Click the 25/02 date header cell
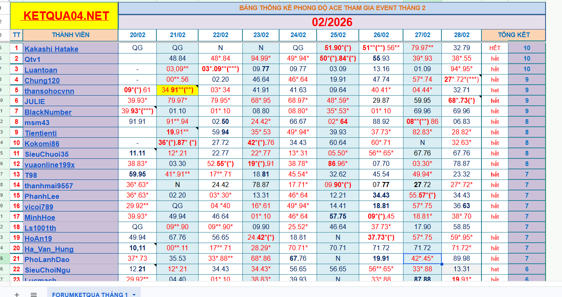The width and height of the screenshot is (562, 297). coord(338,35)
